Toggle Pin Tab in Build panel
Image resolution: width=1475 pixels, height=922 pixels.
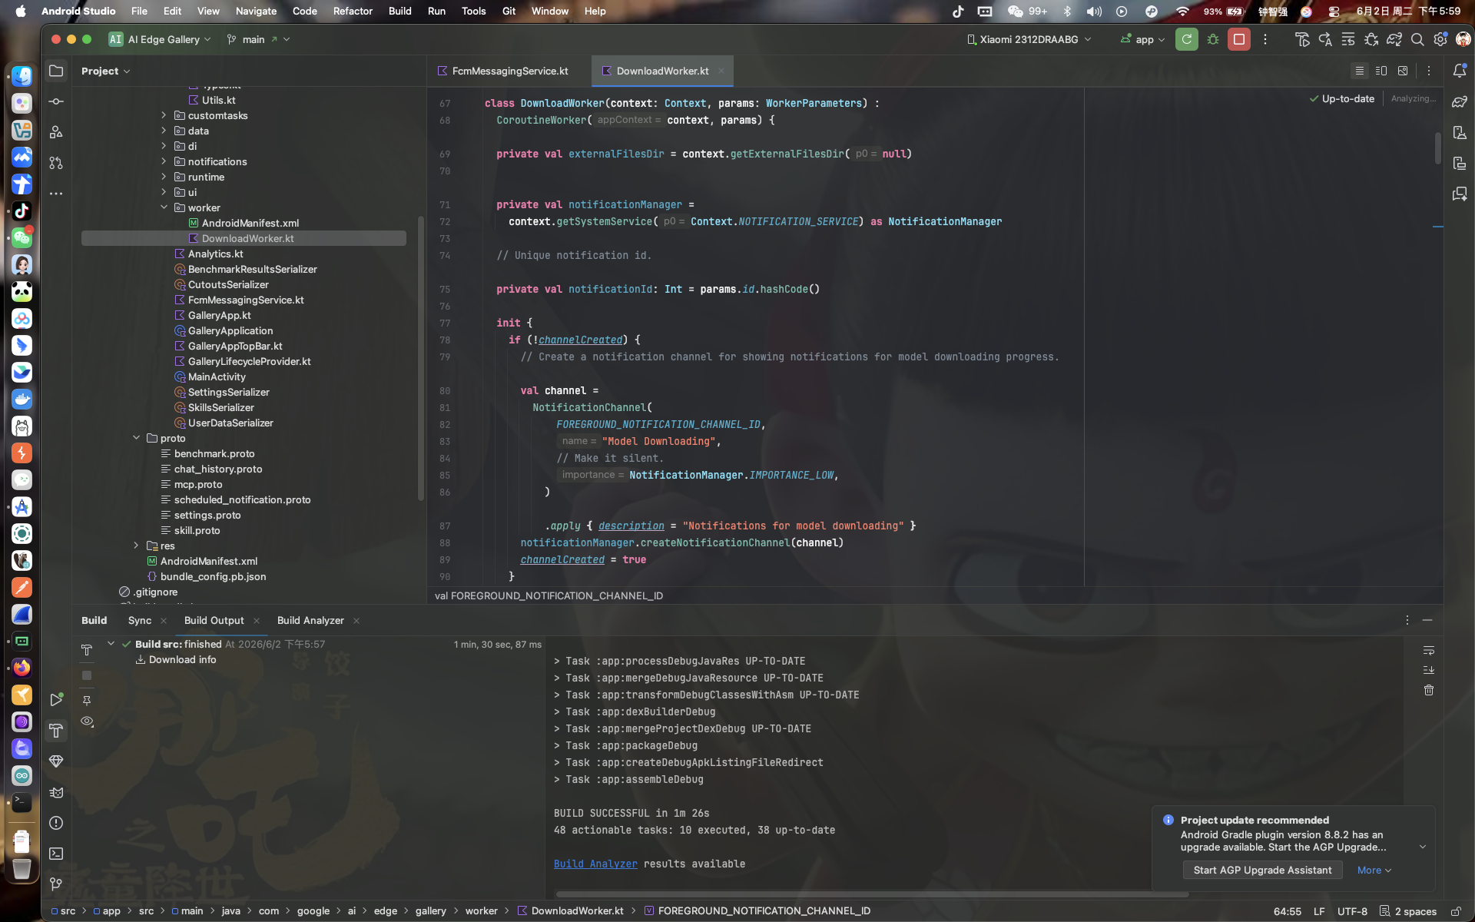(x=87, y=701)
